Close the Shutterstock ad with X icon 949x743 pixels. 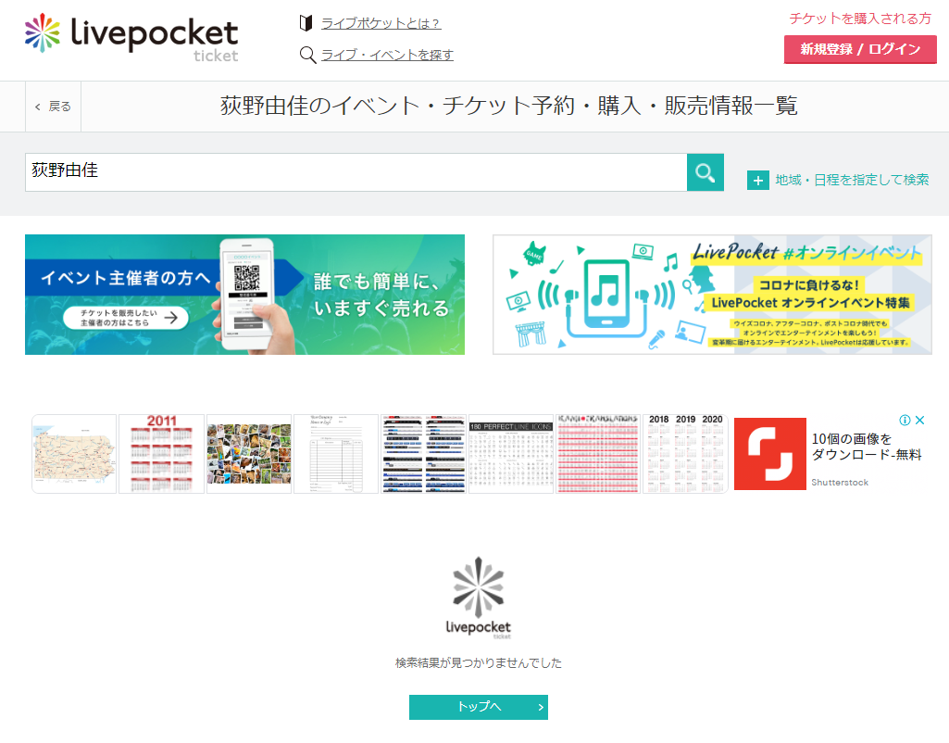920,421
